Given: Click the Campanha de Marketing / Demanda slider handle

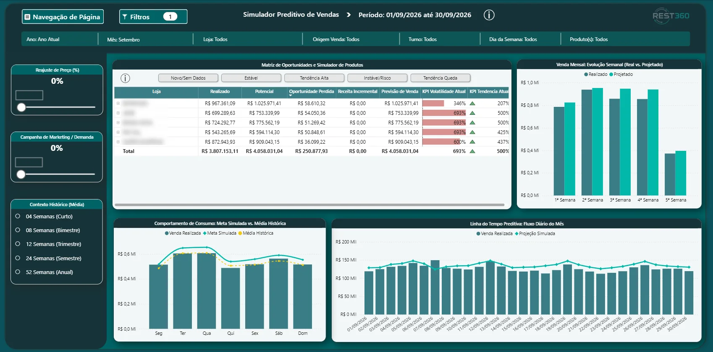Looking at the screenshot, I should point(21,174).
